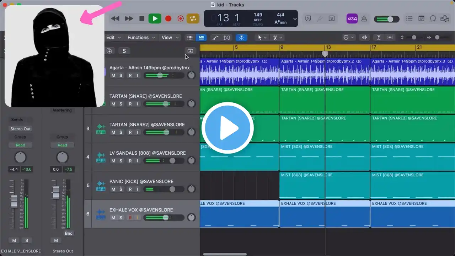Open Read automation mode on EXHALE VOX strip
This screenshot has height=256, width=455.
[x=20, y=145]
